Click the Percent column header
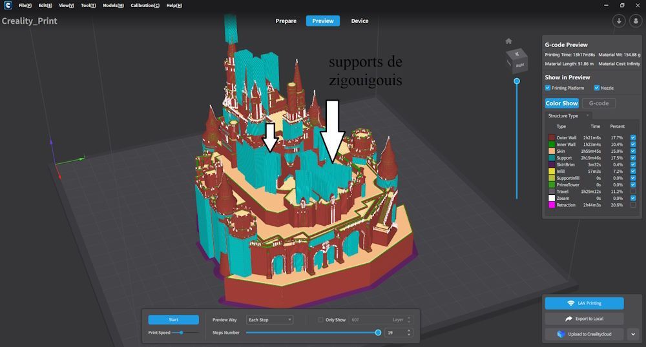This screenshot has width=646, height=347. (617, 126)
